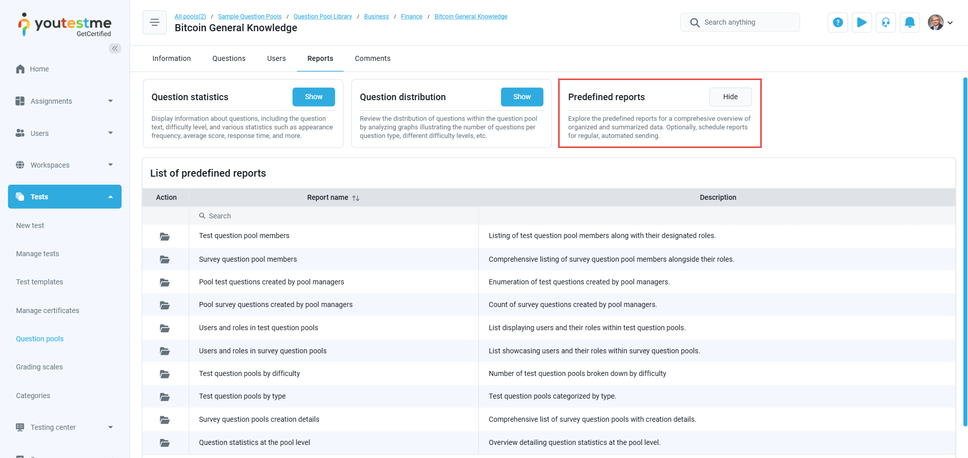The width and height of the screenshot is (968, 458).
Task: Open the support headset icon
Action: tap(886, 23)
